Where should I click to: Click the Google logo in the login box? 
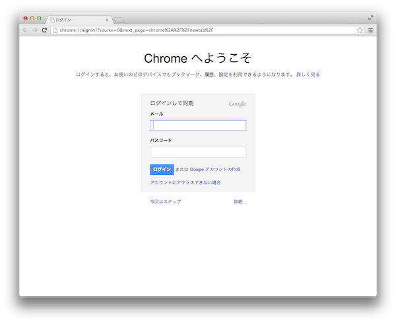pos(237,104)
